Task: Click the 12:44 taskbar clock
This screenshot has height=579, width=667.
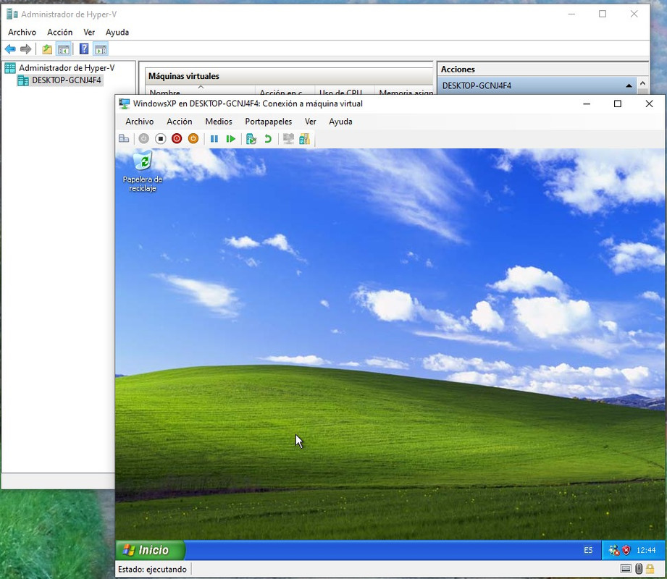Action: (x=646, y=551)
